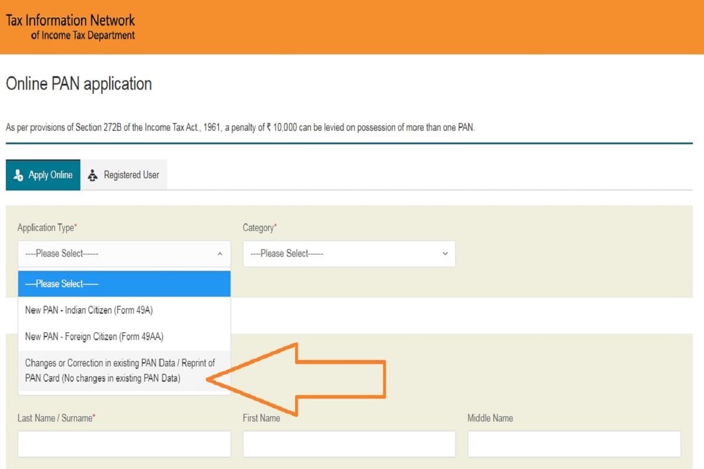Click the Category field label
The width and height of the screenshot is (704, 469).
(260, 227)
